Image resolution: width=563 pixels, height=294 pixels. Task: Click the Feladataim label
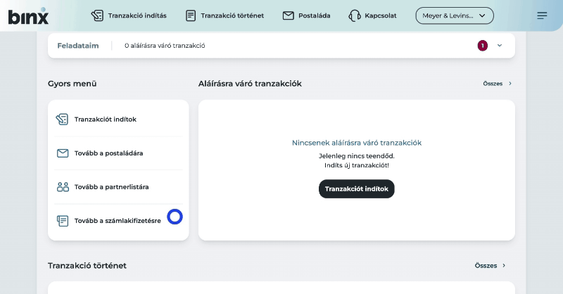click(x=78, y=46)
